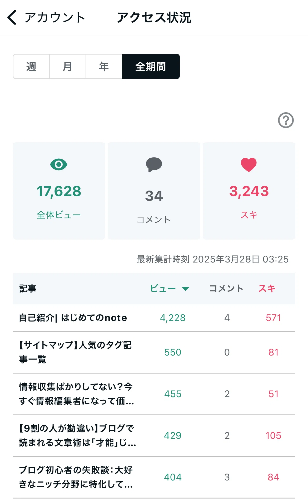Select the 月 period tab

[x=67, y=66]
